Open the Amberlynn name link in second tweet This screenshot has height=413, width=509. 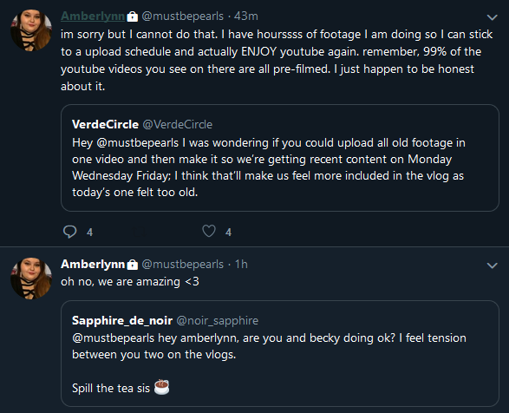[x=93, y=264]
